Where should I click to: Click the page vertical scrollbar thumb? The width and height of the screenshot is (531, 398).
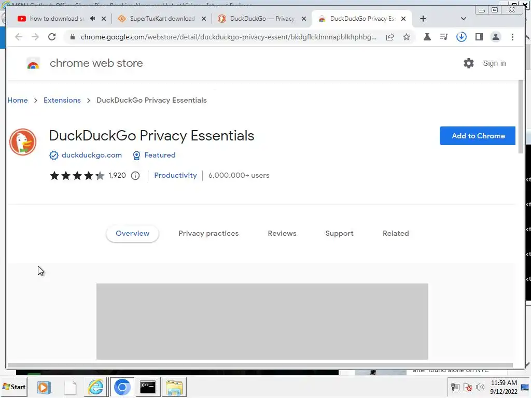pyautogui.click(x=521, y=117)
